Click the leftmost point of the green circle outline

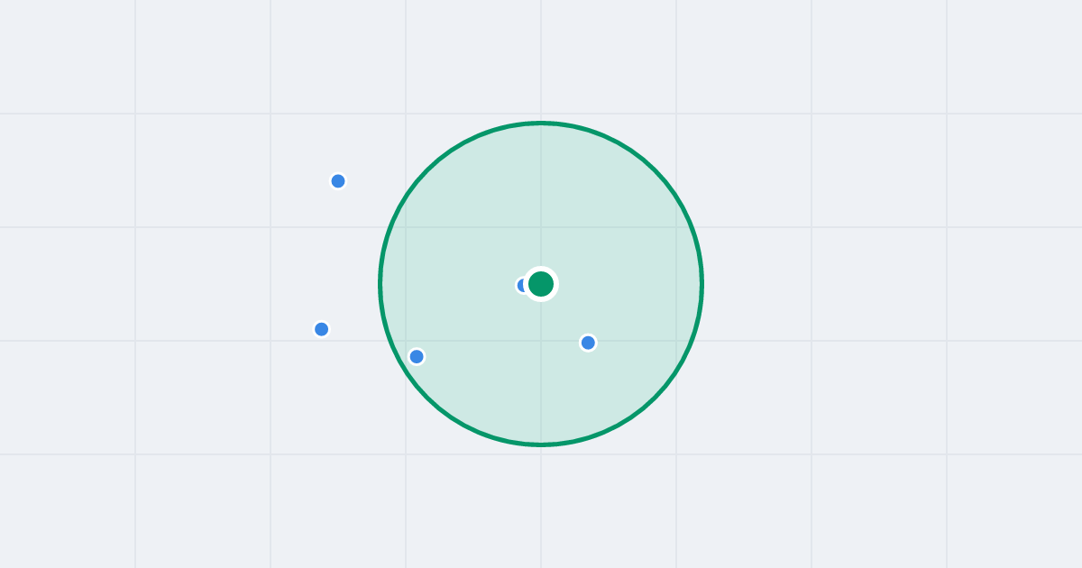[381, 284]
